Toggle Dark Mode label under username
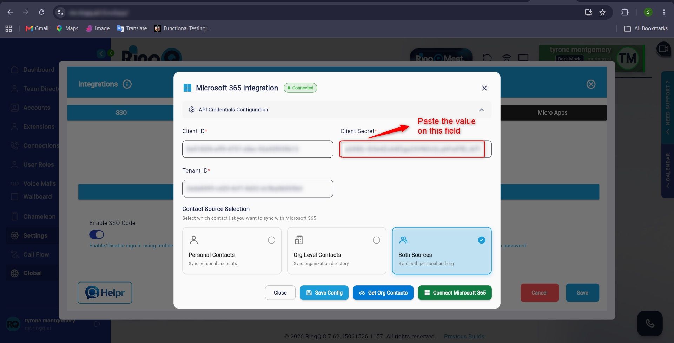The height and width of the screenshot is (343, 674). [x=569, y=59]
